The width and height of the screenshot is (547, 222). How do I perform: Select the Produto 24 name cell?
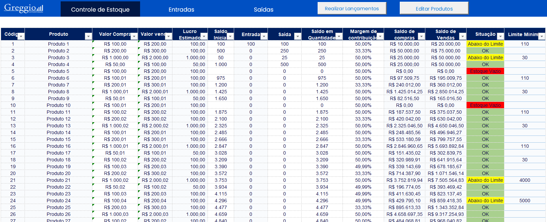click(59, 201)
